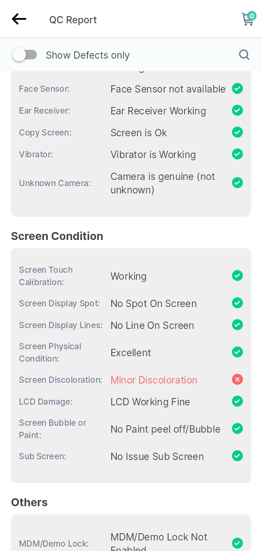Select the Unknown Camera row label
This screenshot has height=551, width=262.
(x=55, y=183)
